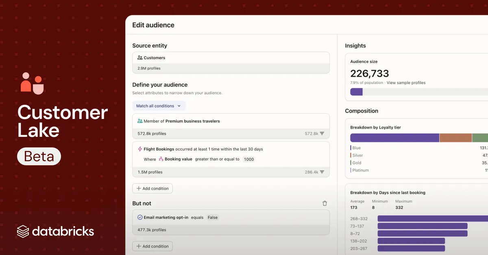Select the Gold legend row
The height and width of the screenshot is (255, 488).
point(419,163)
